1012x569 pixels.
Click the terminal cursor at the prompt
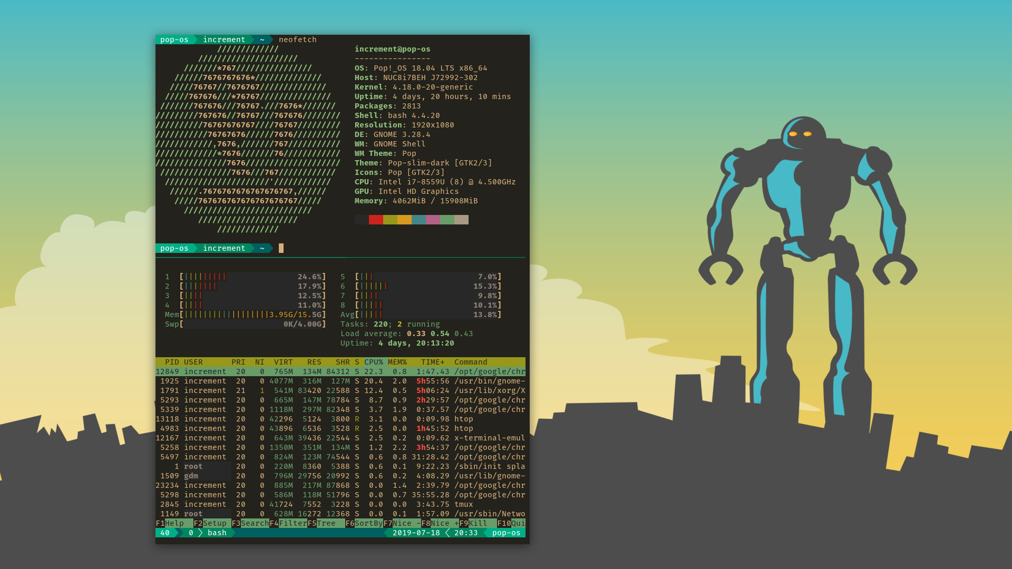point(281,248)
